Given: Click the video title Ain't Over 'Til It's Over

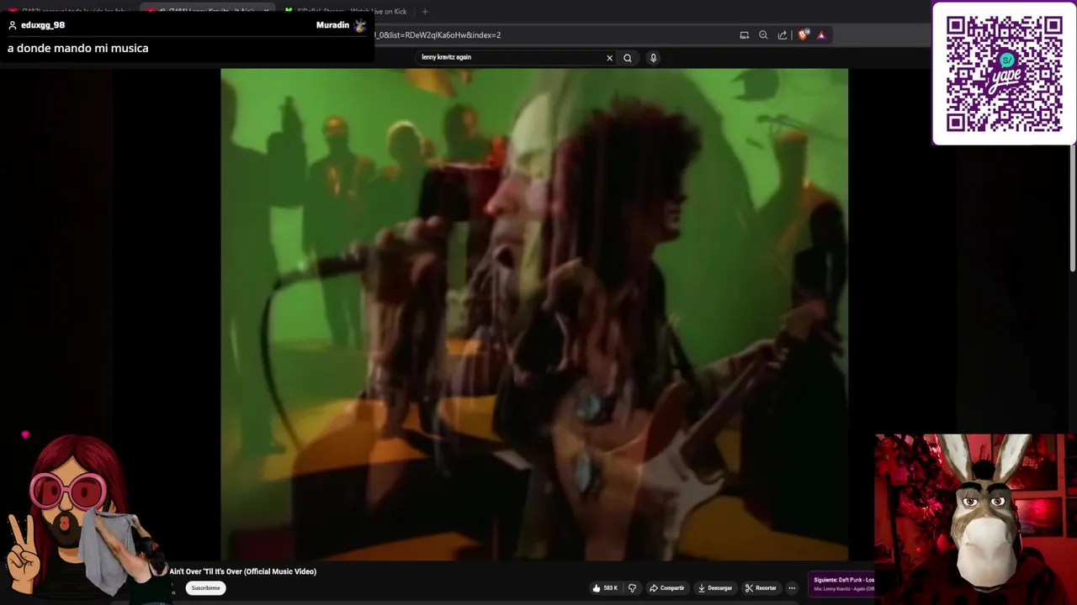Looking at the screenshot, I should pos(243,571).
